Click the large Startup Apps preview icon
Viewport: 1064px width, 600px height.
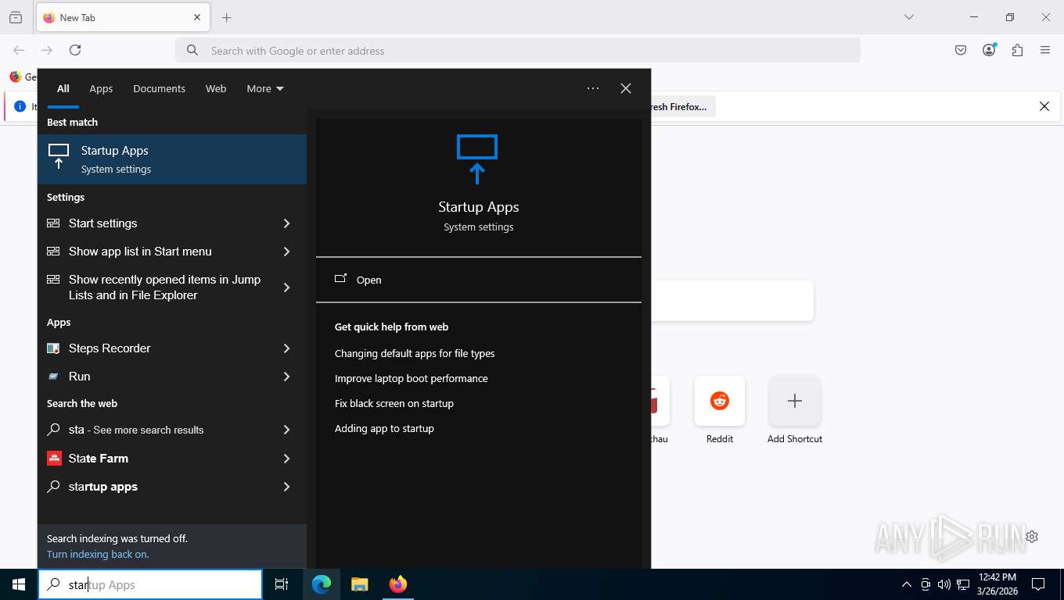click(477, 159)
